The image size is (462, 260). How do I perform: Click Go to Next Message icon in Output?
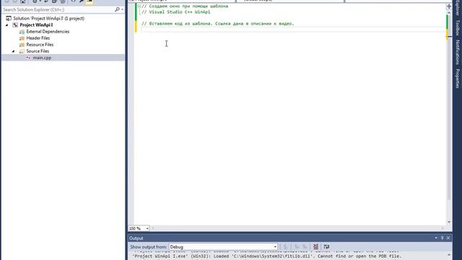(x=305, y=247)
